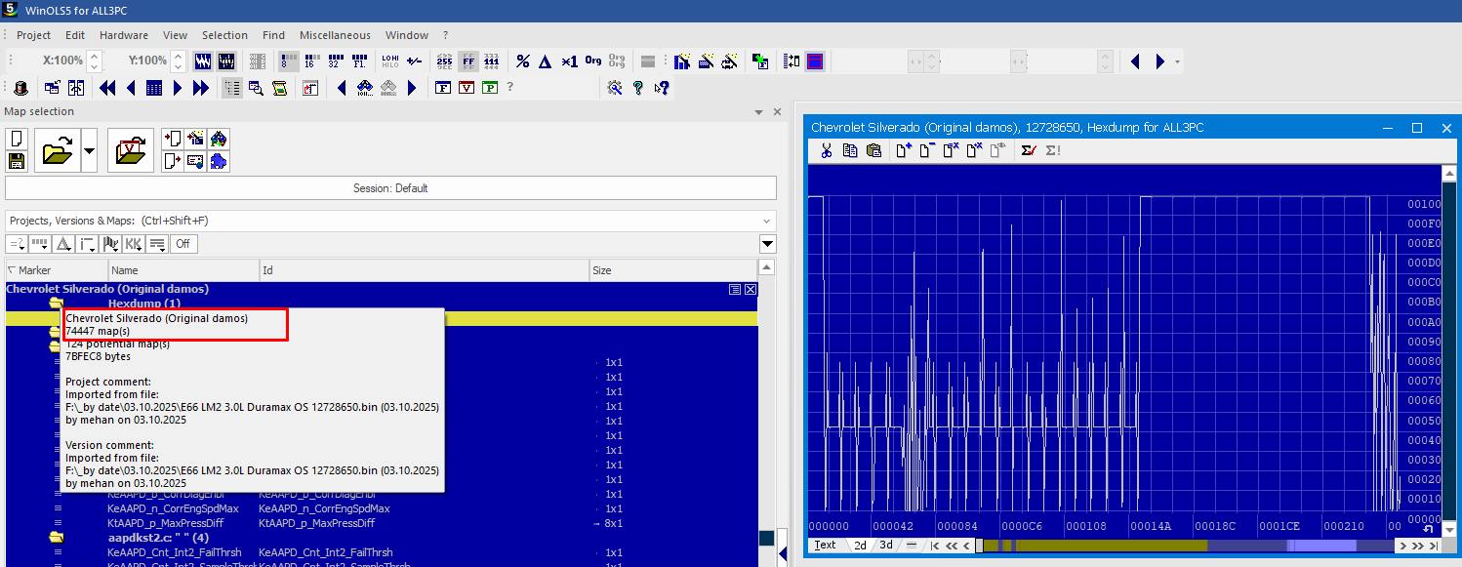
Task: Click the Session: Default button
Action: (x=390, y=188)
